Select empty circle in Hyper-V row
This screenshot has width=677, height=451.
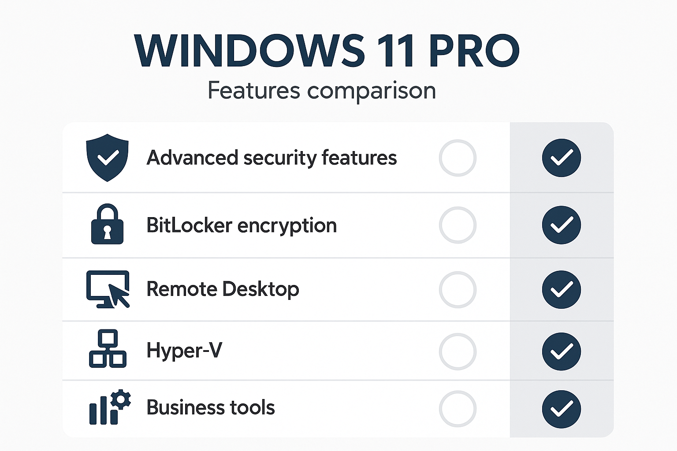point(458,351)
